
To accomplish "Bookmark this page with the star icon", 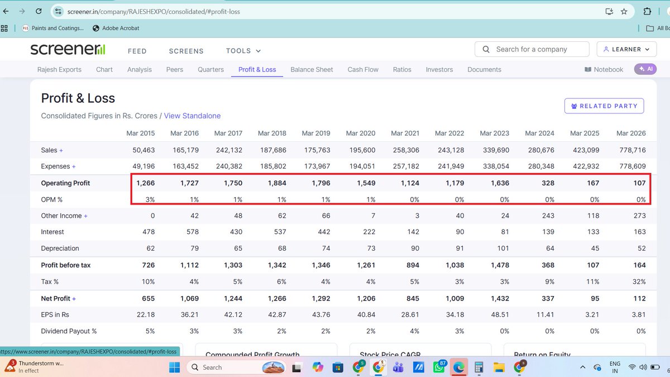I will click(624, 11).
